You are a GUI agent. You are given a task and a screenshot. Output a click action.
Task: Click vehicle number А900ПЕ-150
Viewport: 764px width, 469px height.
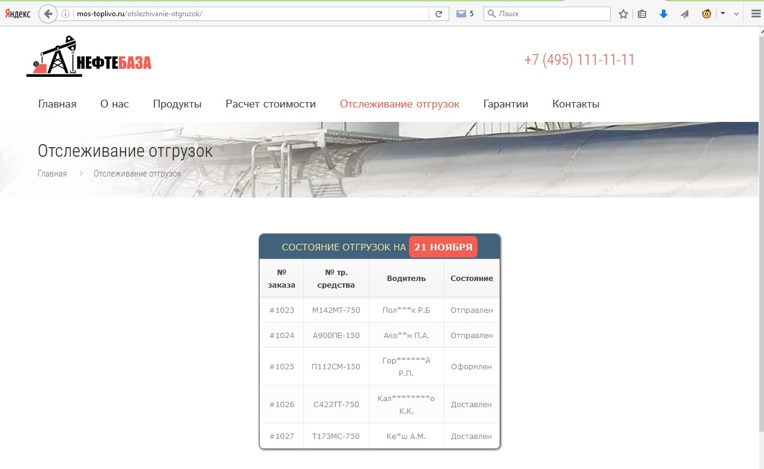click(336, 335)
